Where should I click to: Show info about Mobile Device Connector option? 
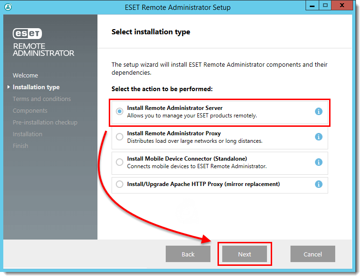point(319,162)
